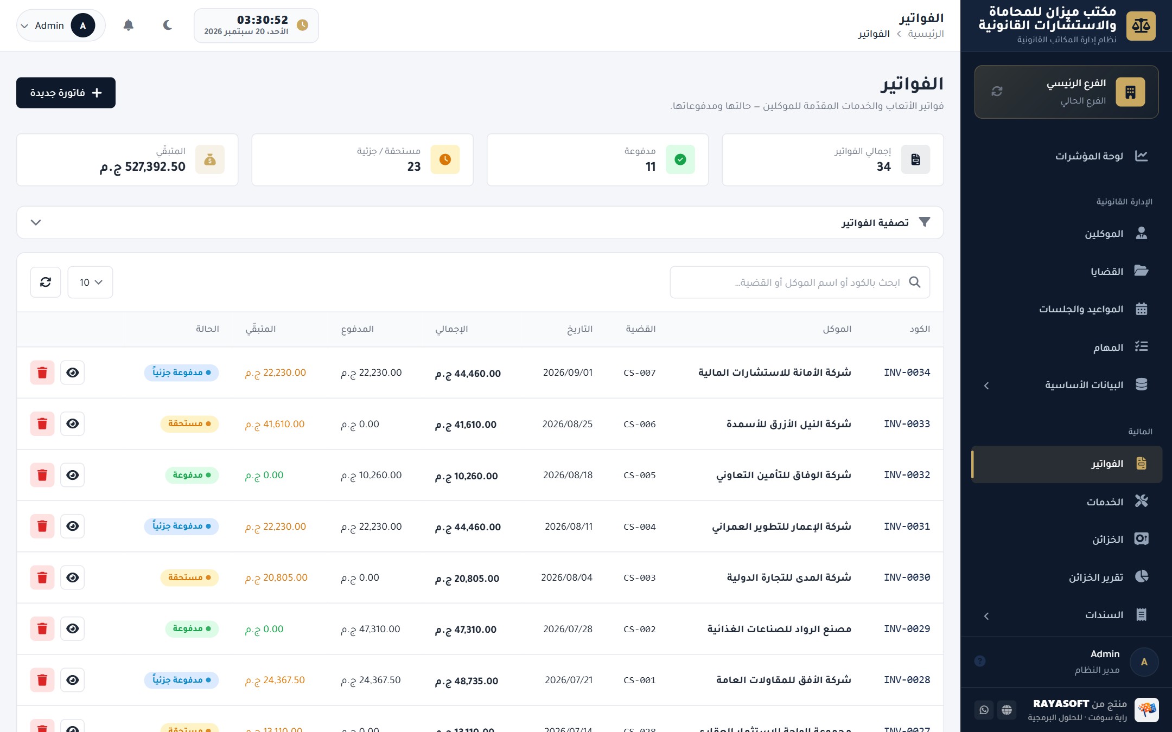Click the search magnifier icon
This screenshot has width=1172, height=732.
click(915, 282)
